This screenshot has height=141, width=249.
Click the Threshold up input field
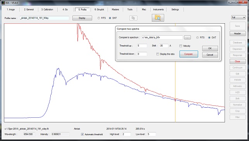(142, 46)
